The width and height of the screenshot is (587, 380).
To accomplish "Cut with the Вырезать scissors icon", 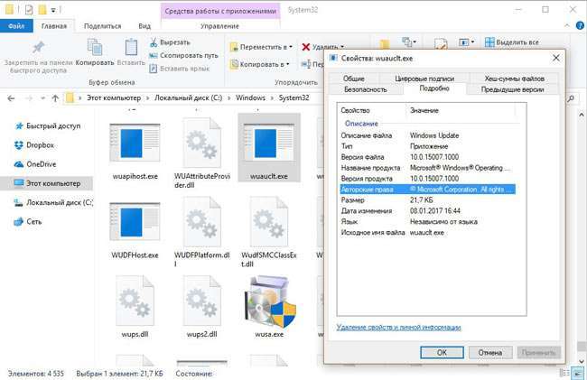I will [x=154, y=42].
